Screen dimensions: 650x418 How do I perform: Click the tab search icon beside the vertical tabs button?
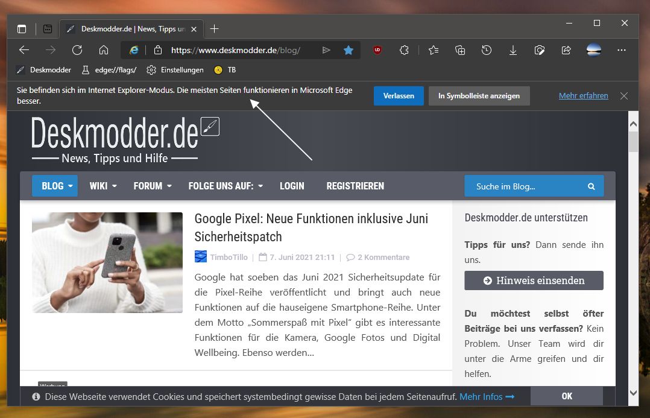(x=48, y=28)
